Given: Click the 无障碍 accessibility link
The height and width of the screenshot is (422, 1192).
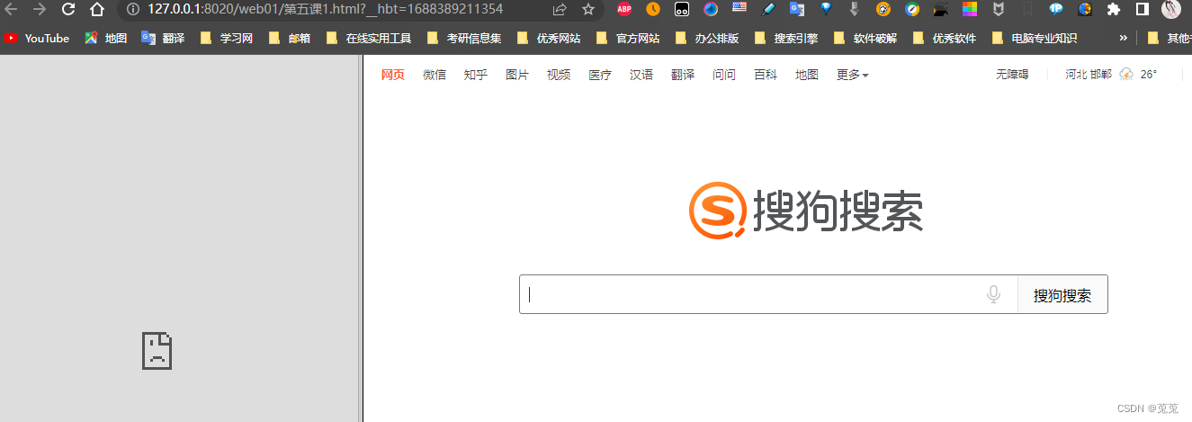Looking at the screenshot, I should pyautogui.click(x=1012, y=75).
